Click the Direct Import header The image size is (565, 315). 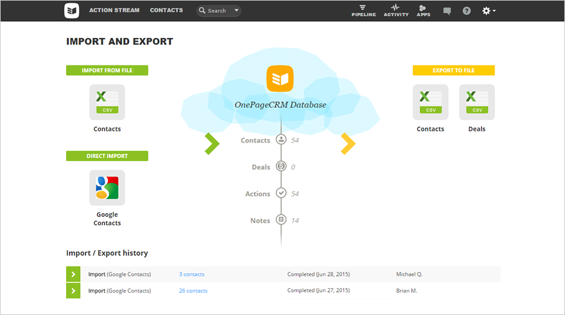coord(107,156)
